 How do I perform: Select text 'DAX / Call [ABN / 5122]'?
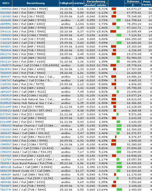[29, 92]
